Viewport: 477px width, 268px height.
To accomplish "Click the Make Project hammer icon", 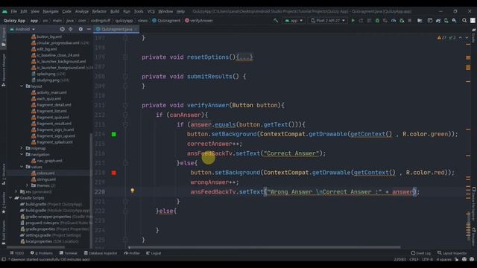I will tap(276, 20).
